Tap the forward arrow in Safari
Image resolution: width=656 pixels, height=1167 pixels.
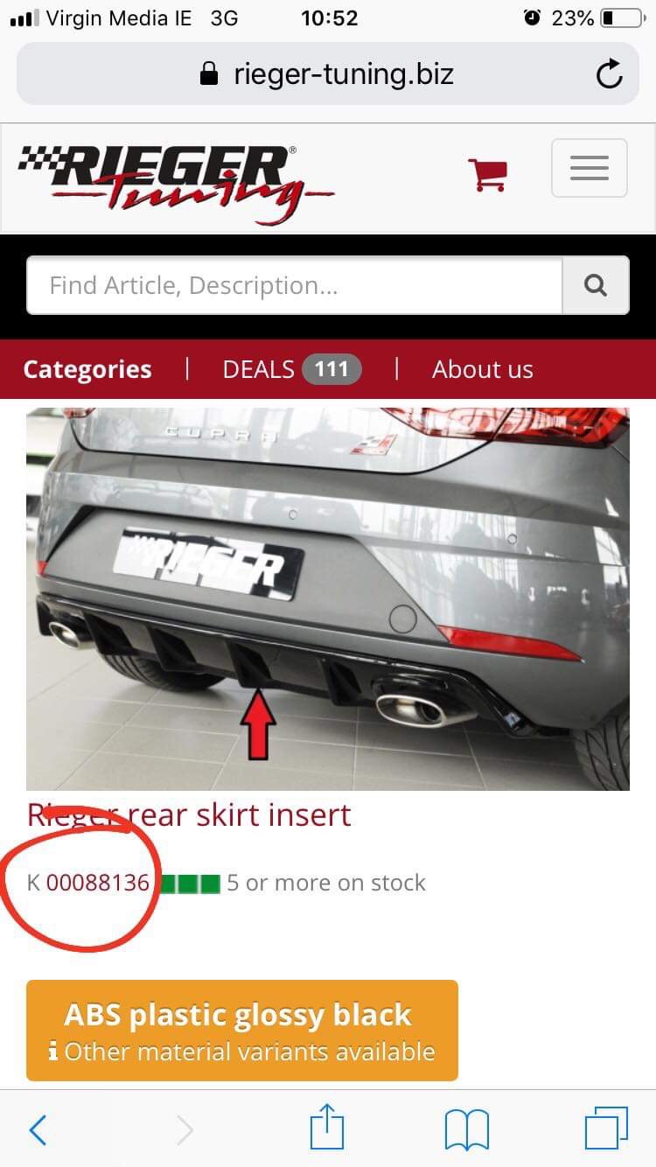click(x=185, y=1130)
